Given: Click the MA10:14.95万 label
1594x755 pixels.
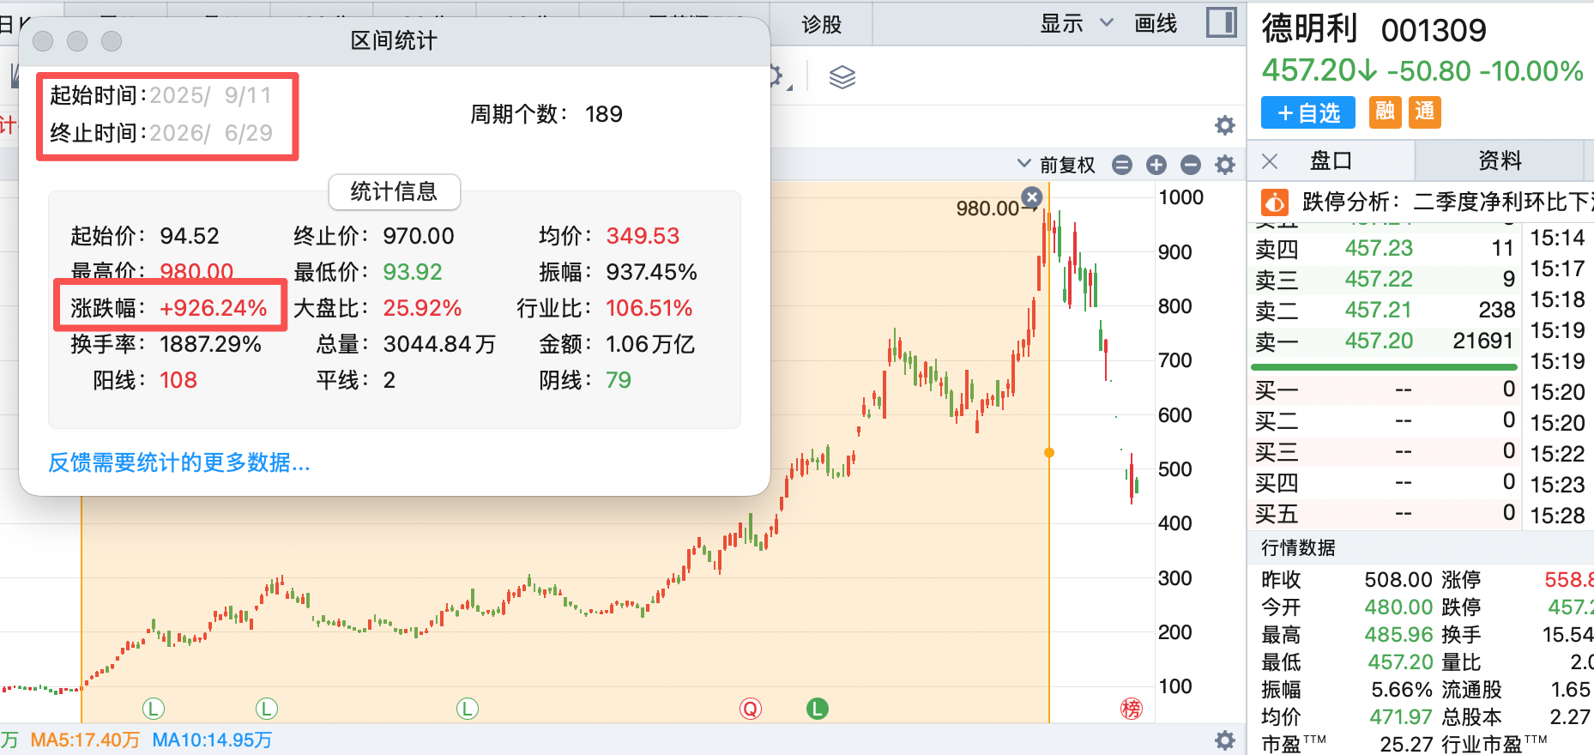Looking at the screenshot, I should coord(212,740).
